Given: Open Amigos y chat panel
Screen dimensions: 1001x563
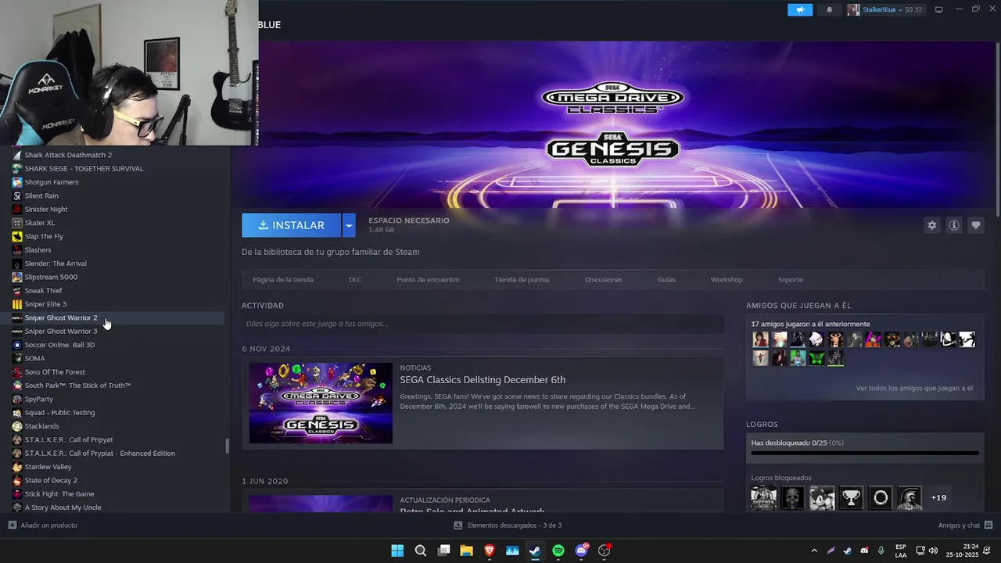Looking at the screenshot, I should (x=965, y=525).
